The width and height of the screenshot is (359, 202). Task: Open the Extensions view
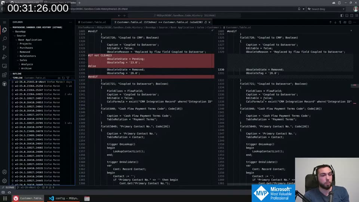[x=4, y=75]
